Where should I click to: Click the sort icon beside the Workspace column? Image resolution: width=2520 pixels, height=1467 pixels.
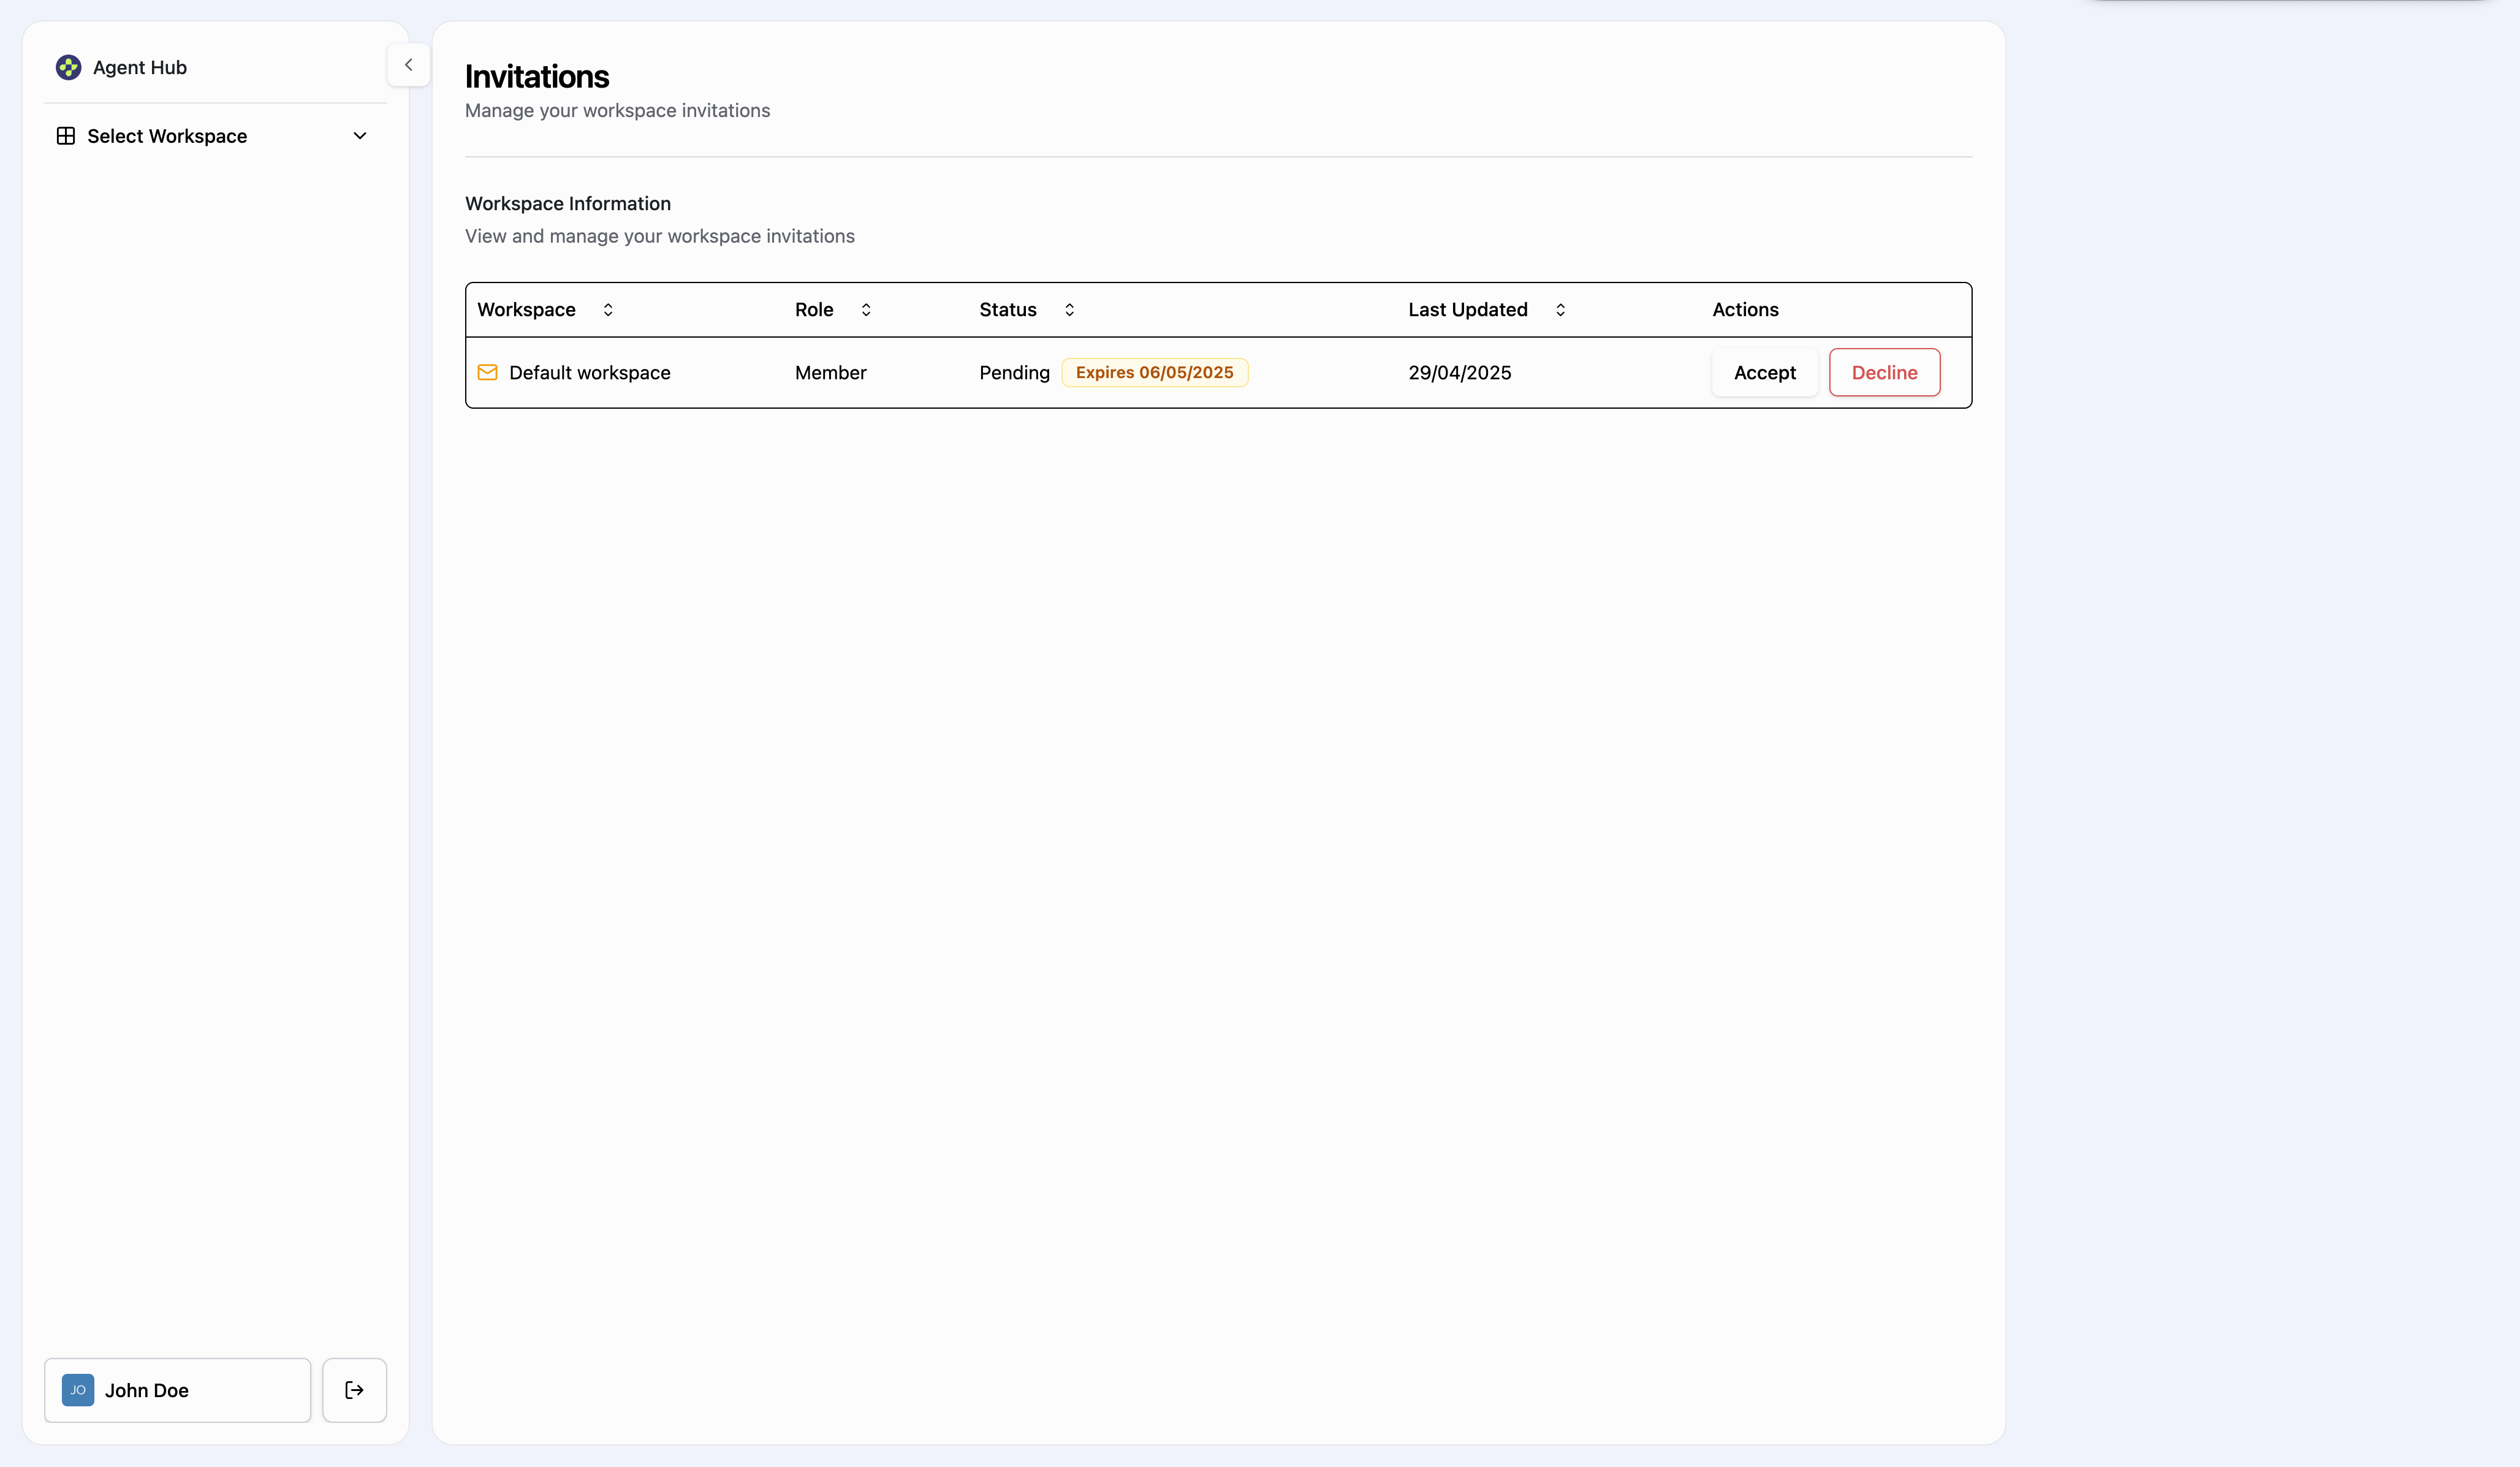607,310
